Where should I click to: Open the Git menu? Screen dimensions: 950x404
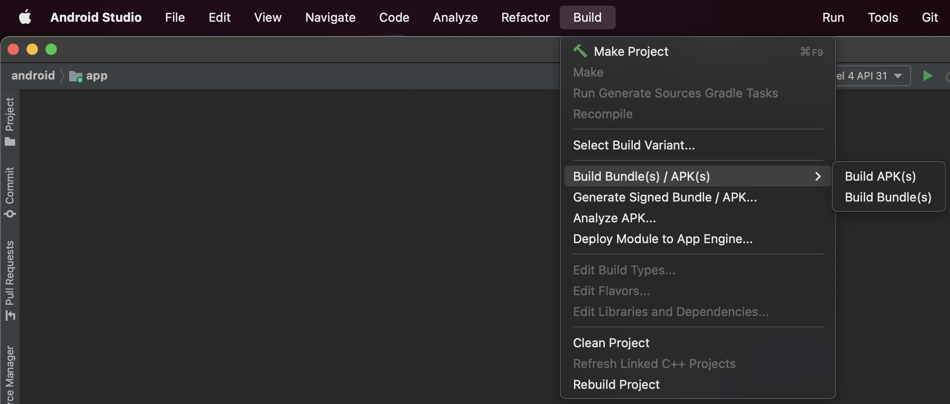pos(930,18)
